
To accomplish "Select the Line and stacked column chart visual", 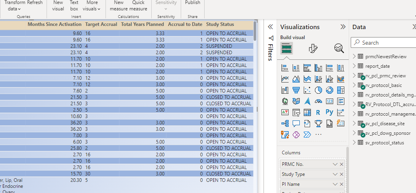I will pos(318,79).
